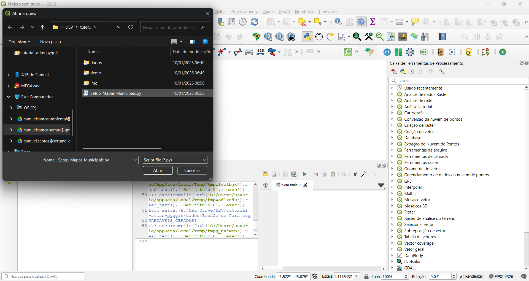529x281 pixels.
Task: Open the Python console
Action: (x=308, y=37)
